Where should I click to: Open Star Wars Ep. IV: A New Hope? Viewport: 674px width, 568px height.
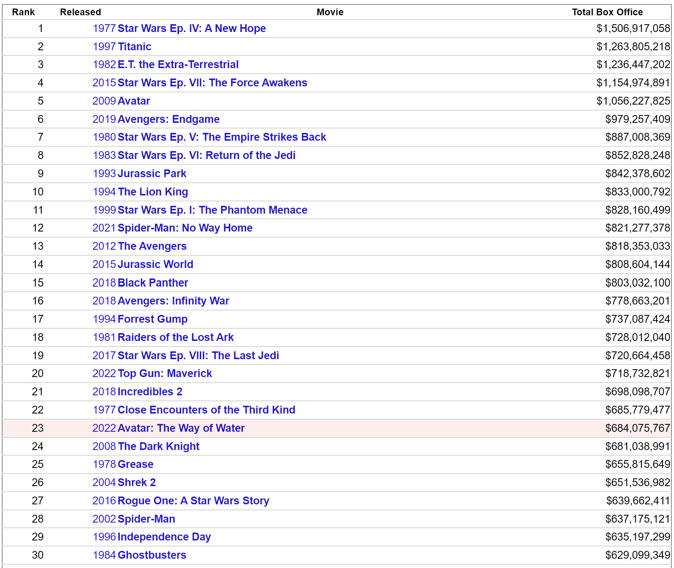point(192,28)
